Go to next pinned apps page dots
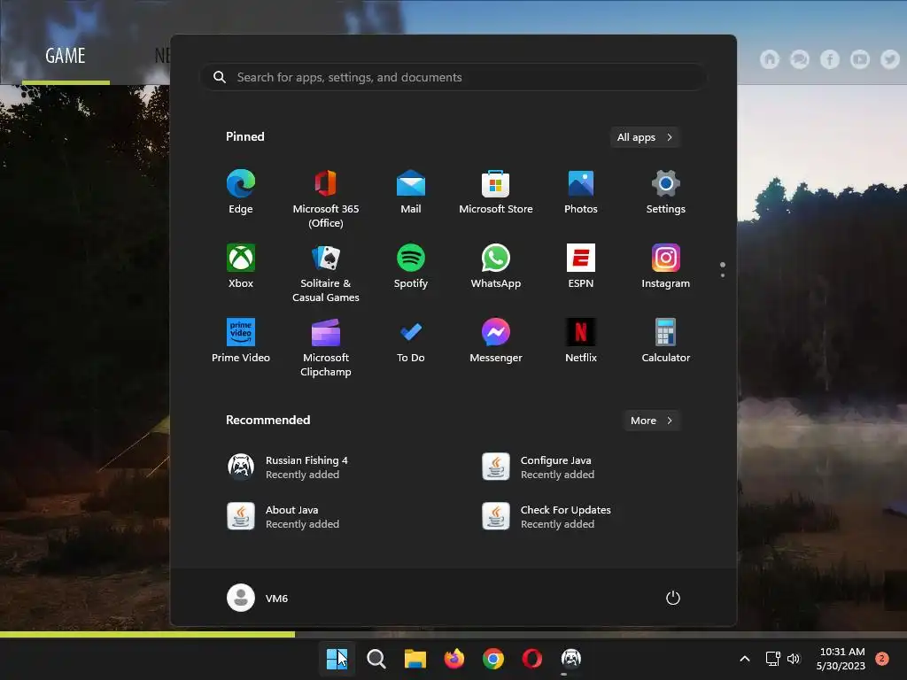The width and height of the screenshot is (907, 680). point(723,270)
